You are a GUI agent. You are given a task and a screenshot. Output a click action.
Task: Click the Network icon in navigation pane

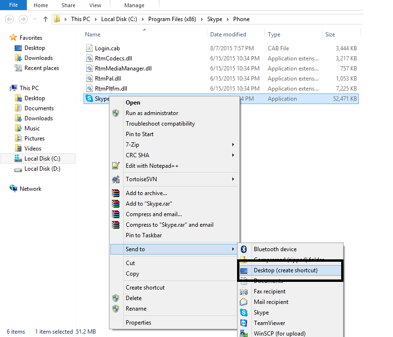click(x=13, y=188)
